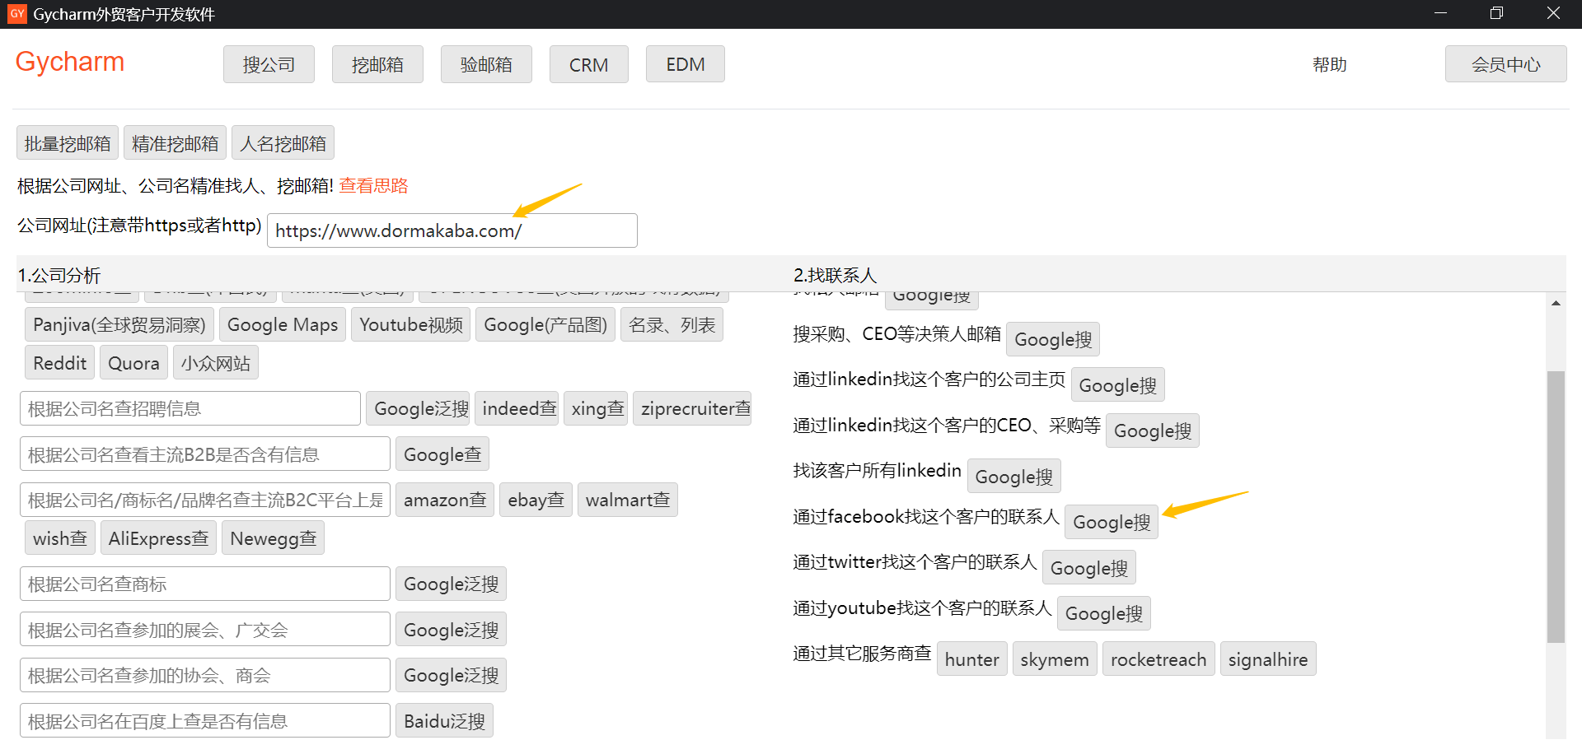Click Google搜 for youtube contacts

click(x=1104, y=613)
